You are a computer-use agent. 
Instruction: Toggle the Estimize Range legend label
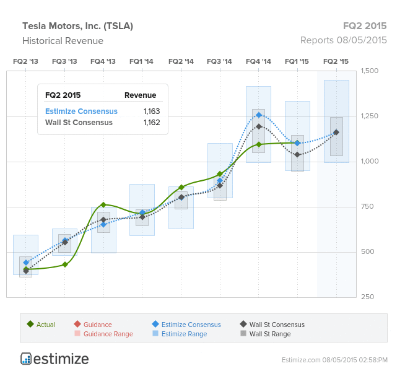(184, 334)
